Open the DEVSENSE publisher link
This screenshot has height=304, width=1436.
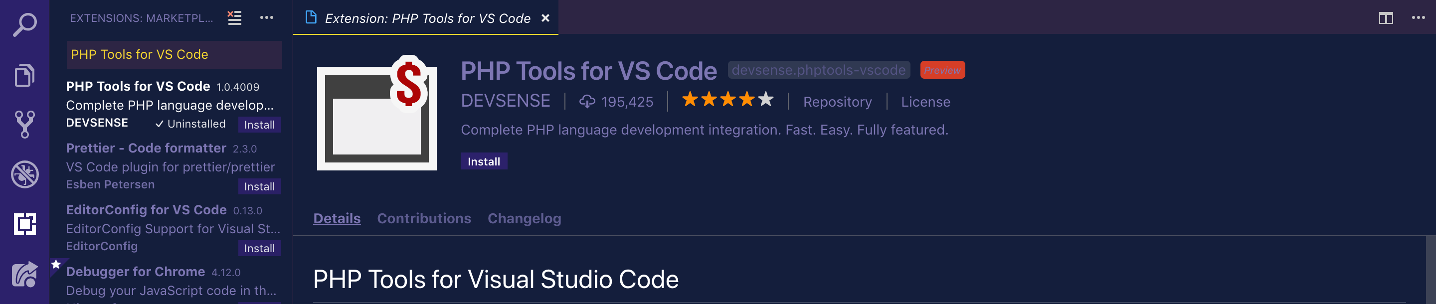(506, 101)
